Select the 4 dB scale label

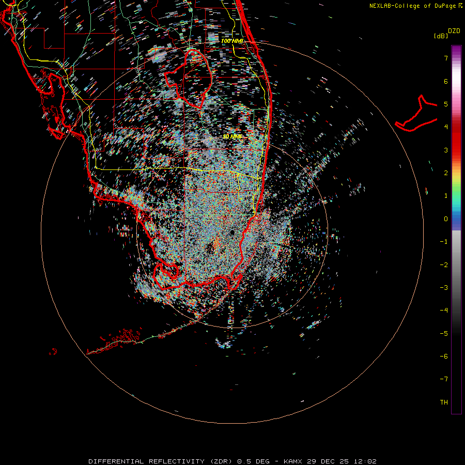tap(446, 127)
